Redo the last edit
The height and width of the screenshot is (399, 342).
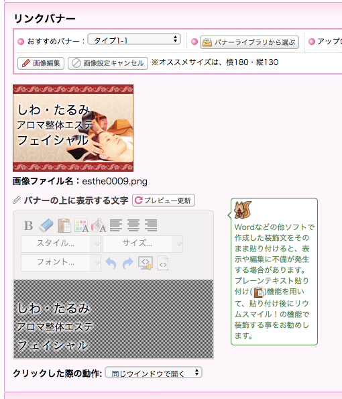coord(128,263)
